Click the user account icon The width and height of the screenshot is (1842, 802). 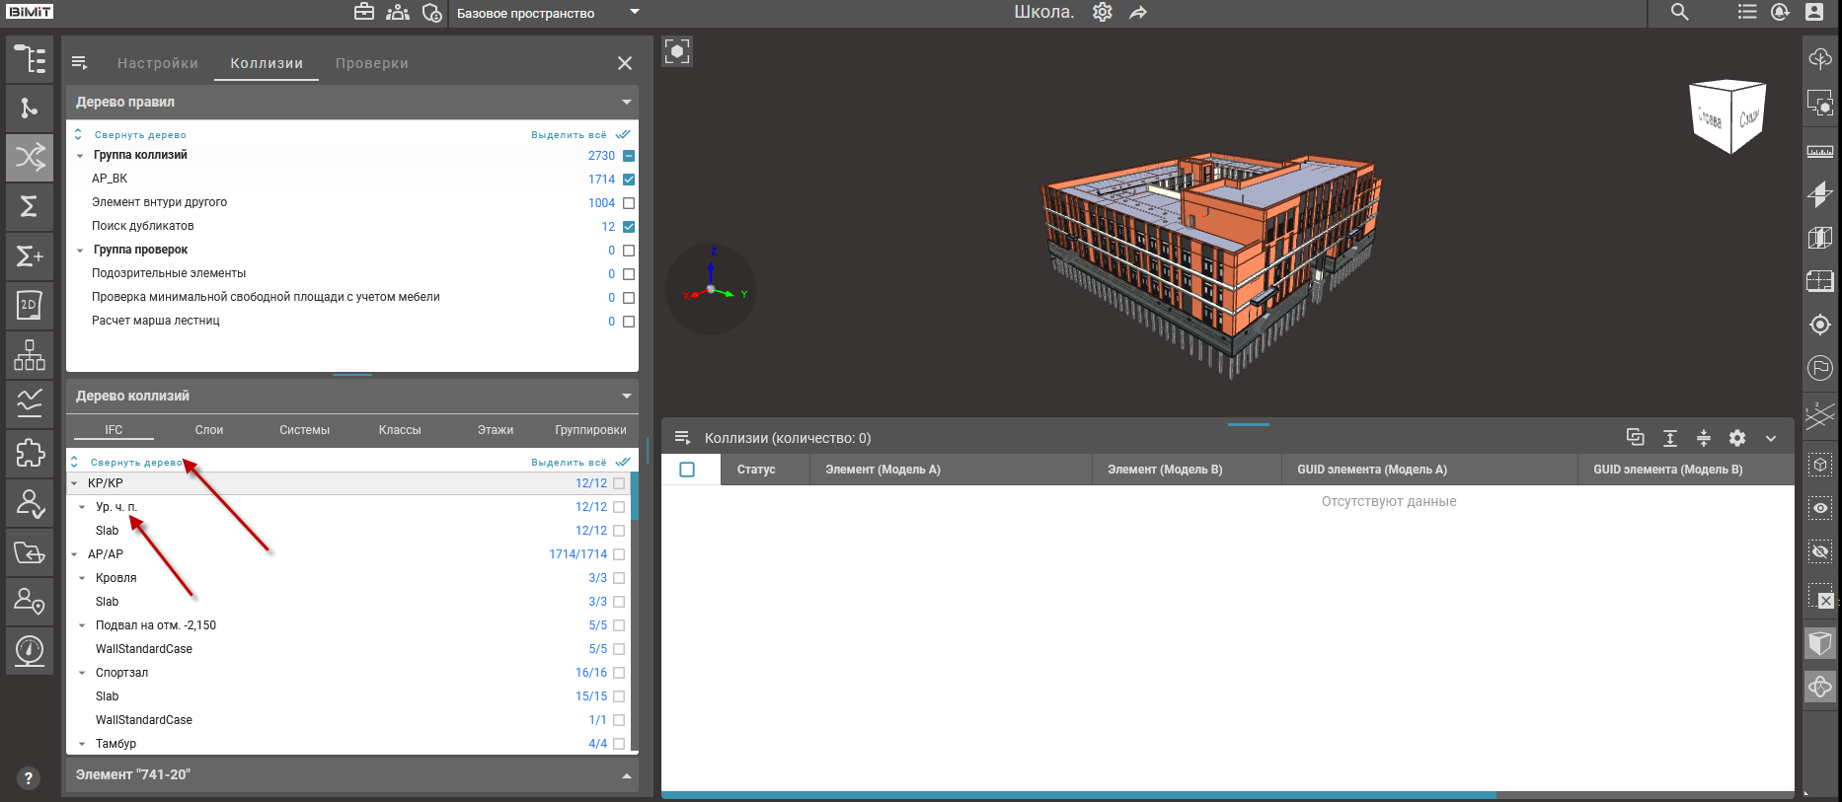1814,12
